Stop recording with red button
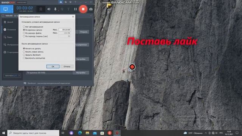The height and width of the screenshot is (136, 242). tap(83, 9)
